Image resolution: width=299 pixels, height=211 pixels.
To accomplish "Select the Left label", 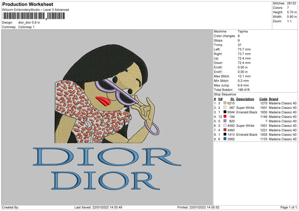I will pyautogui.click(x=217, y=49).
